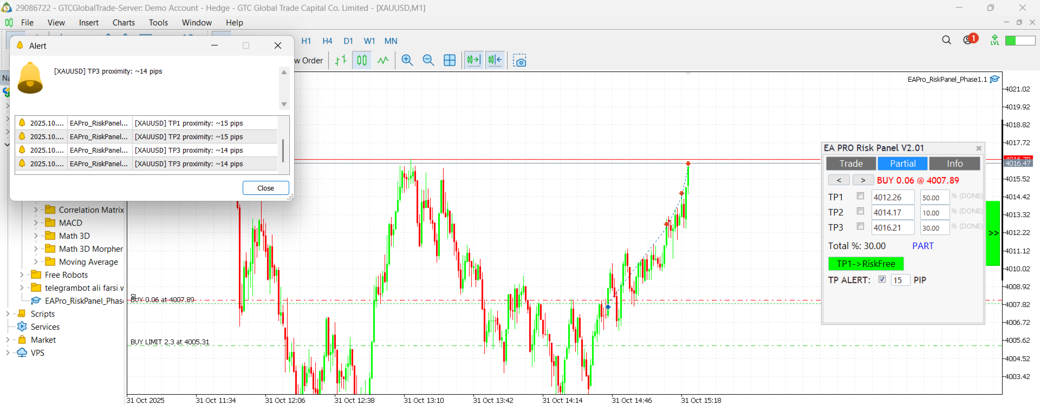Select the H4 timeframe
Image resolution: width=1040 pixels, height=405 pixels.
coord(327,41)
